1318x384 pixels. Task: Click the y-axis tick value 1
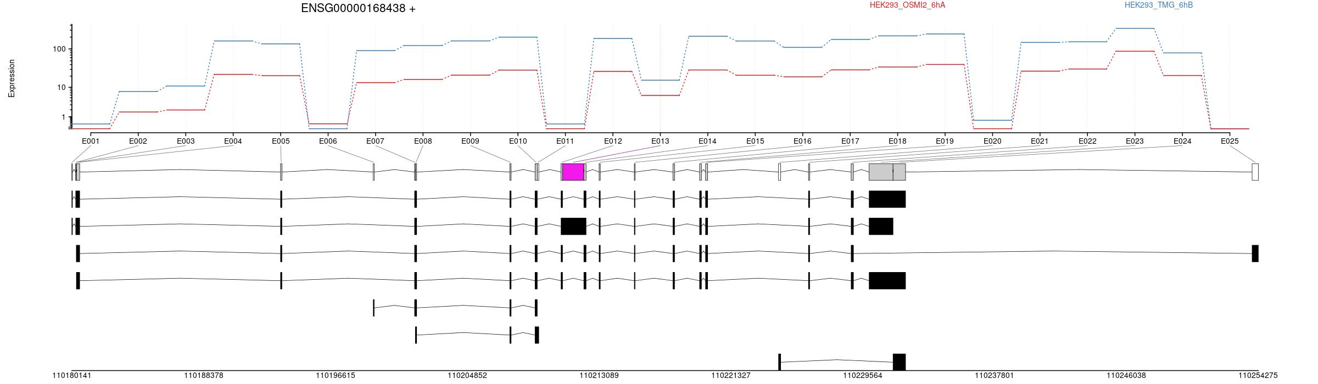pos(64,117)
